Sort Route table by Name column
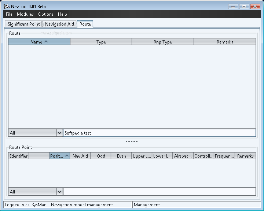The width and height of the screenshot is (264, 211). 39,42
